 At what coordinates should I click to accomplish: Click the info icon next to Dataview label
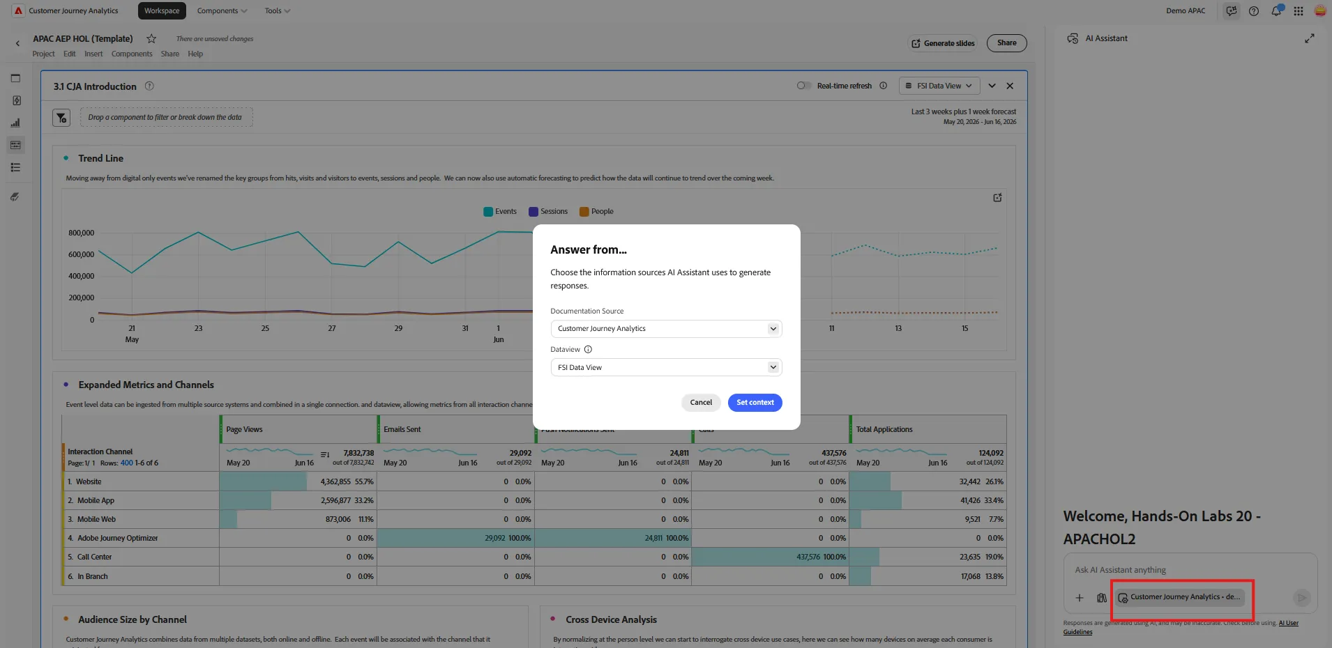click(x=588, y=350)
